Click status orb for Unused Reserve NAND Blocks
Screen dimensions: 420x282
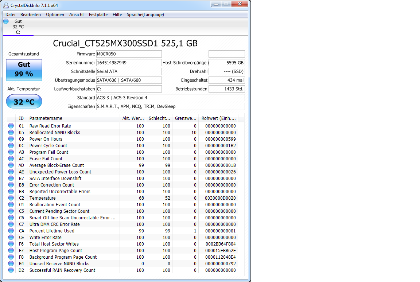coord(11,263)
